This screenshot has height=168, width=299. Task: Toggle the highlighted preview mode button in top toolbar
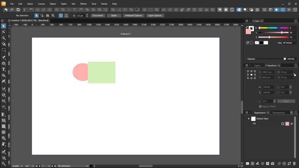pyautogui.click(x=239, y=10)
